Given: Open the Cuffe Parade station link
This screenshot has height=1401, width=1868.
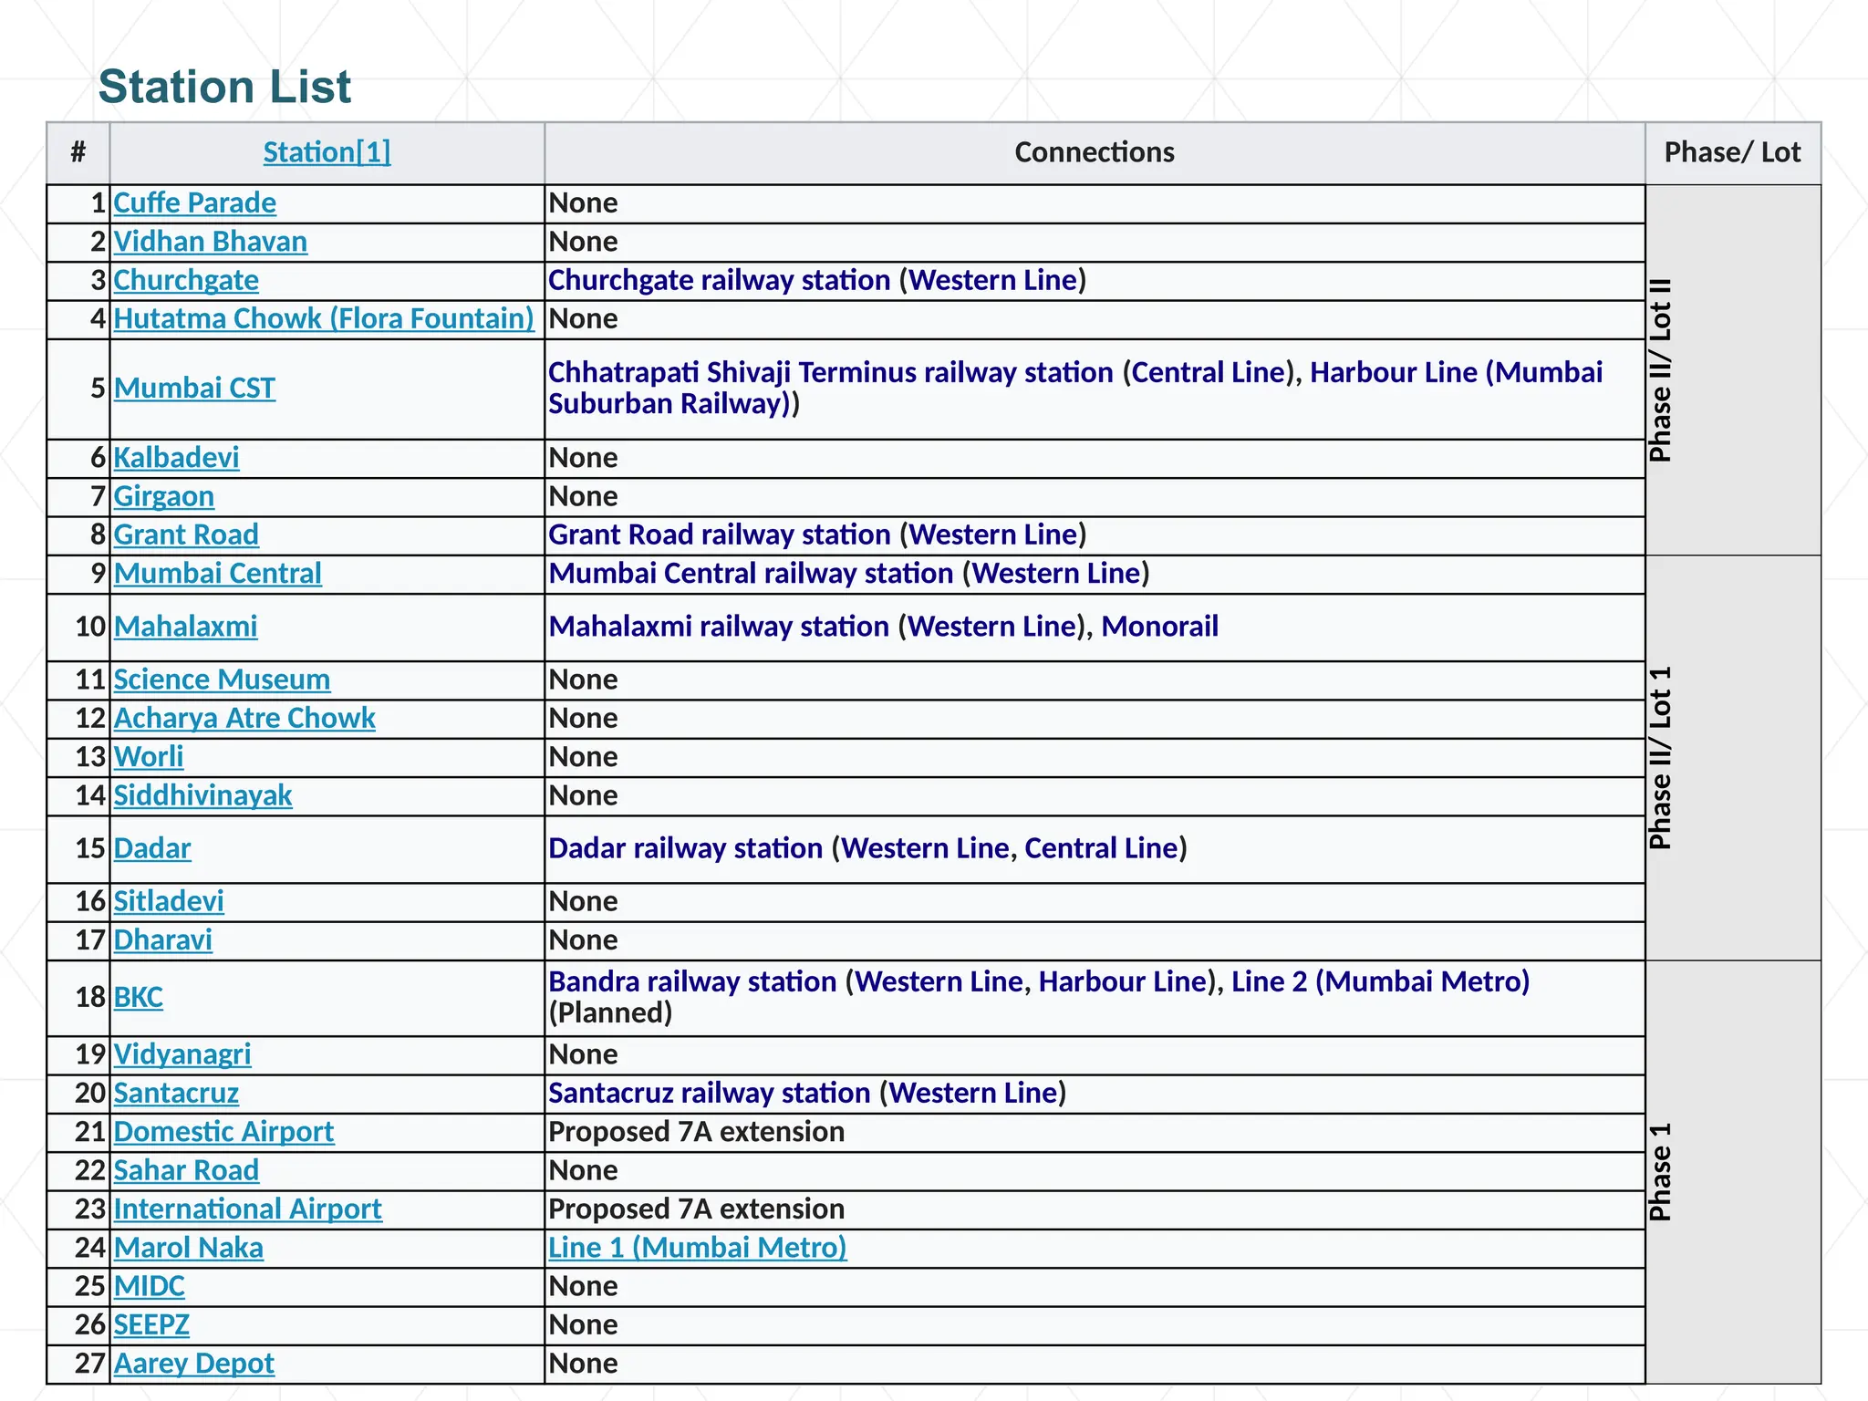Looking at the screenshot, I should coord(194,202).
